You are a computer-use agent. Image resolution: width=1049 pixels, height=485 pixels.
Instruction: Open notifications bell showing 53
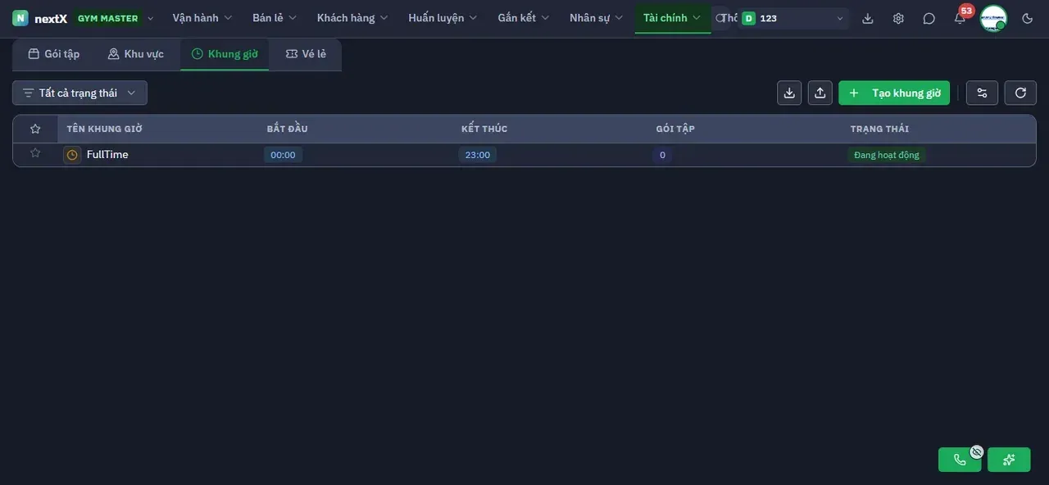960,18
